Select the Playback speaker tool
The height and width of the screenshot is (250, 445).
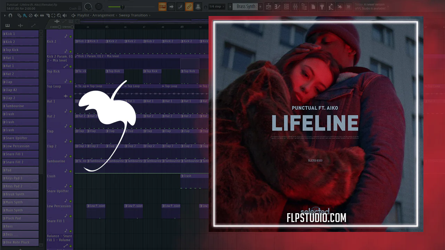(65, 15)
